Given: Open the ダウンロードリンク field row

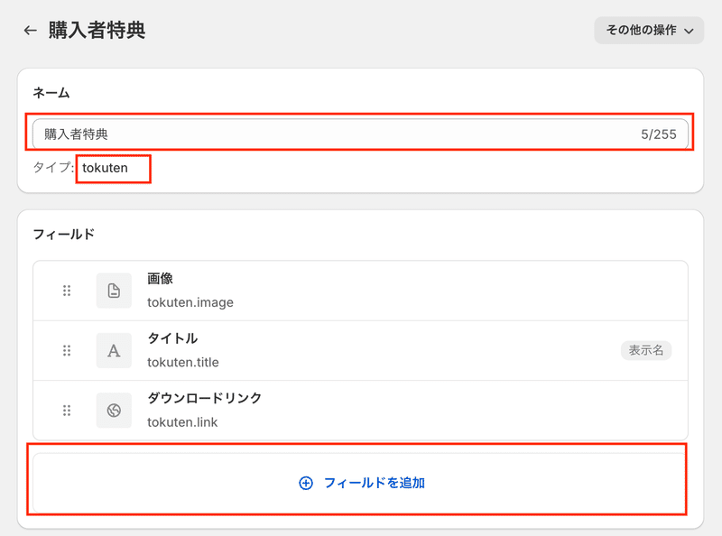Looking at the screenshot, I should [360, 411].
